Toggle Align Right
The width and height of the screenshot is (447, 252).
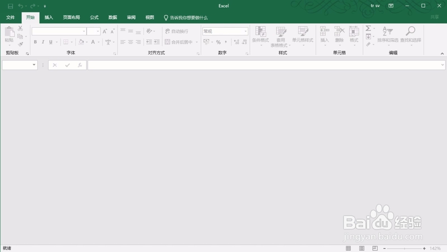pos(138,42)
